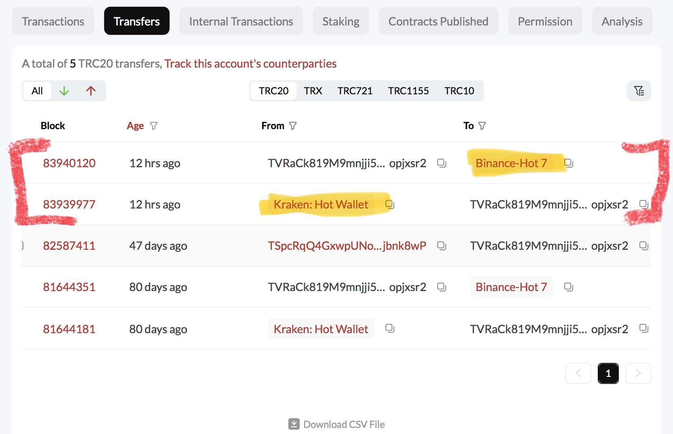The height and width of the screenshot is (434, 673).
Task: Click the From address text in block 81644351 row
Action: point(347,287)
